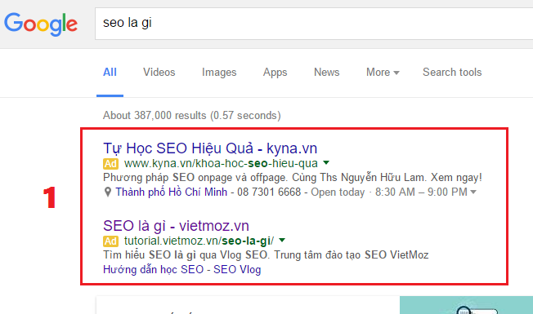Expand the More dropdown menu

383,73
